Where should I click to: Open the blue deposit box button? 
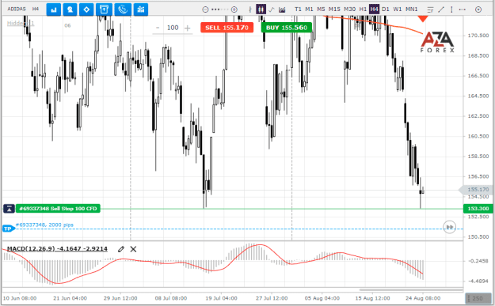coord(104,9)
